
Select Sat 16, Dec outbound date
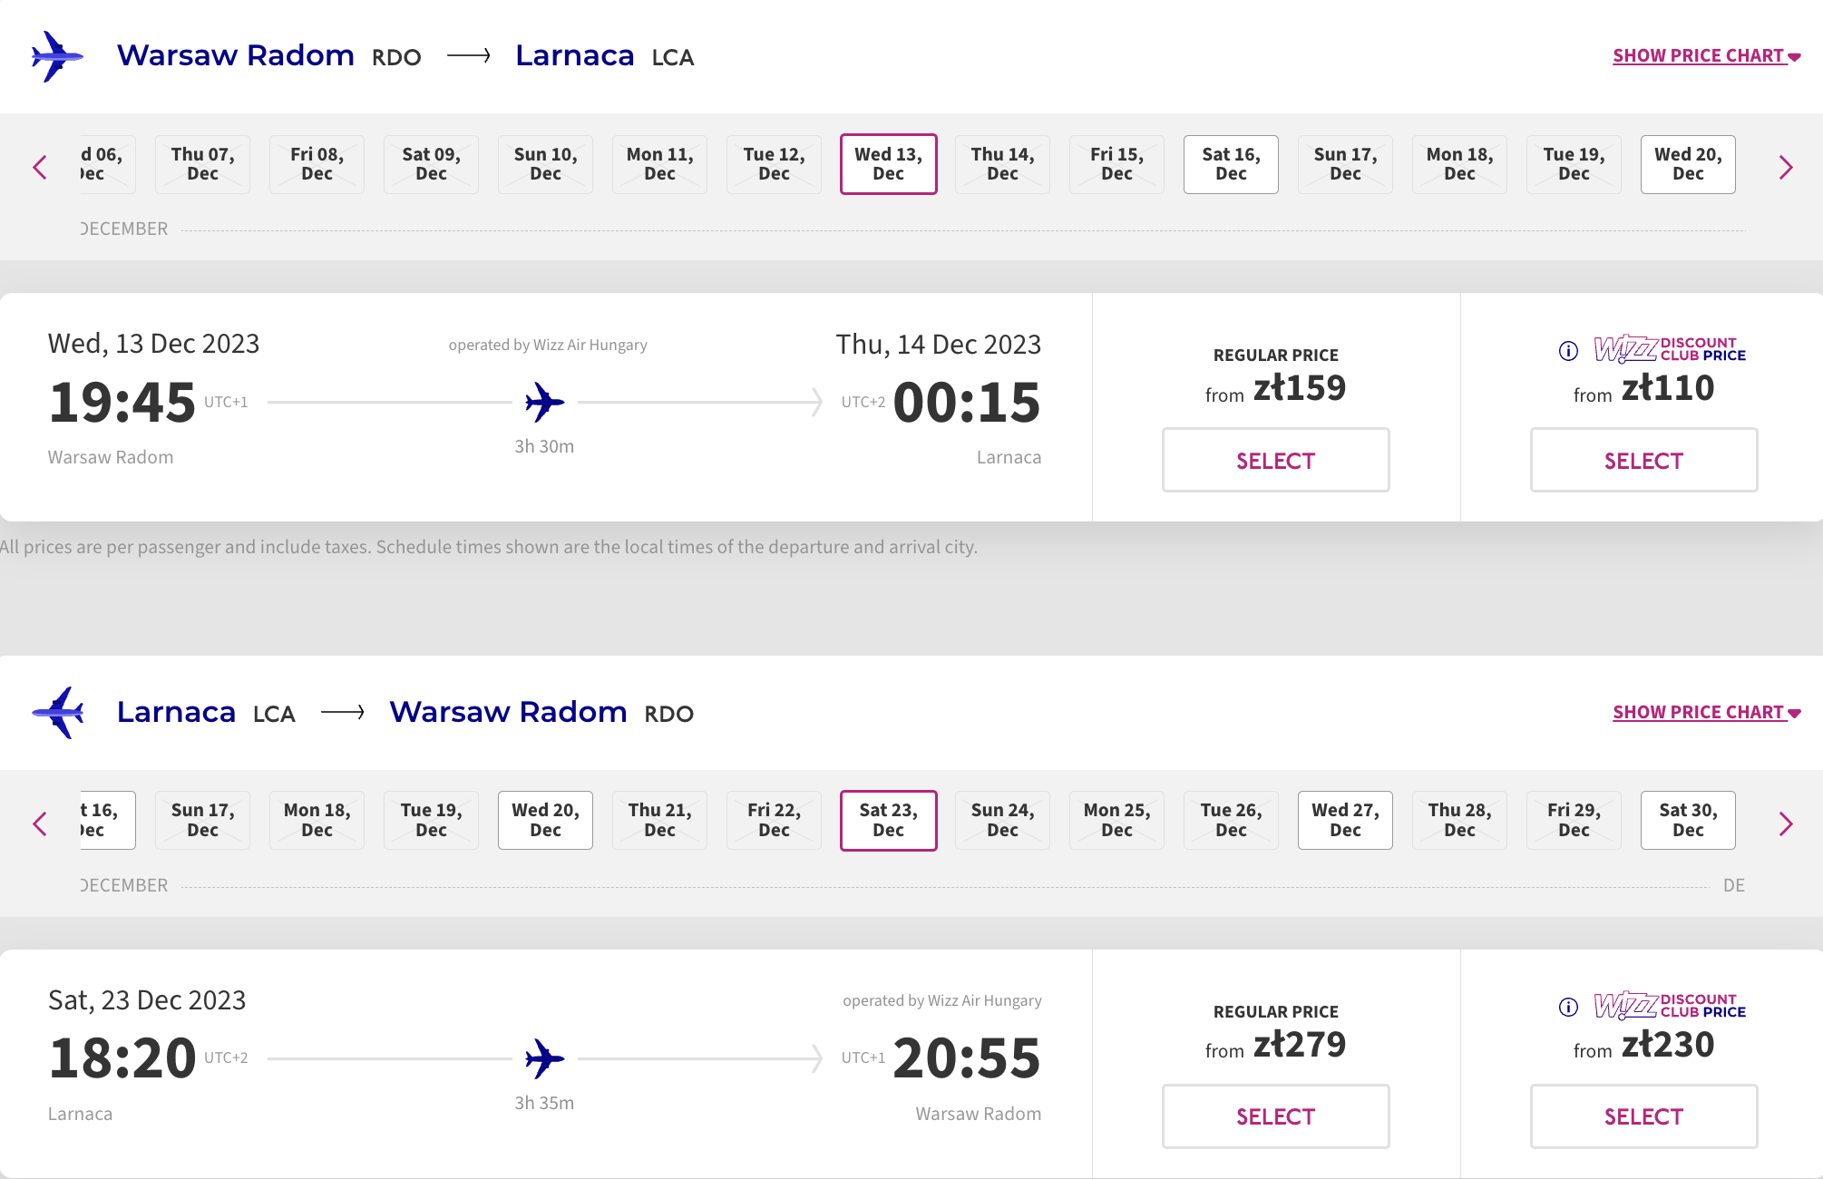[x=1231, y=164]
